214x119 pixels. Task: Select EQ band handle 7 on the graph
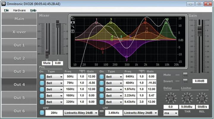(127, 57)
